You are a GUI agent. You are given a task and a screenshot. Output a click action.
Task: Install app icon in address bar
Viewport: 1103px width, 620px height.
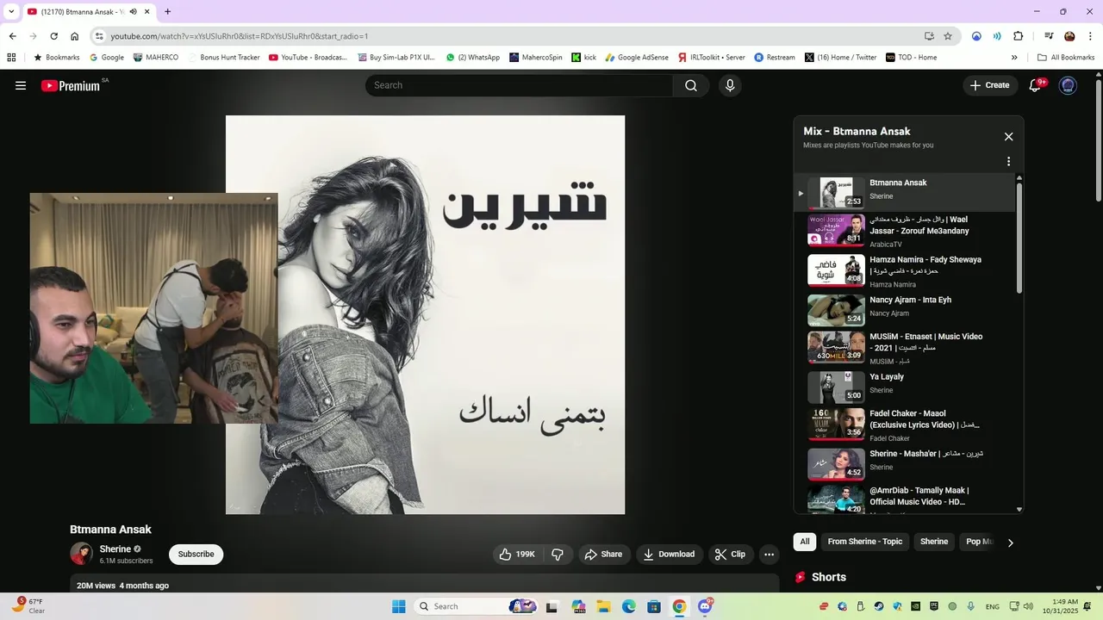coord(929,36)
